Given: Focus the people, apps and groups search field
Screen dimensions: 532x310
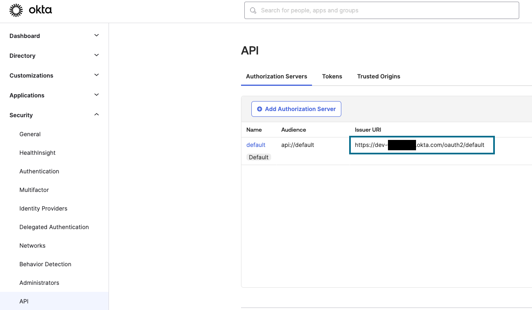Looking at the screenshot, I should coord(382,10).
